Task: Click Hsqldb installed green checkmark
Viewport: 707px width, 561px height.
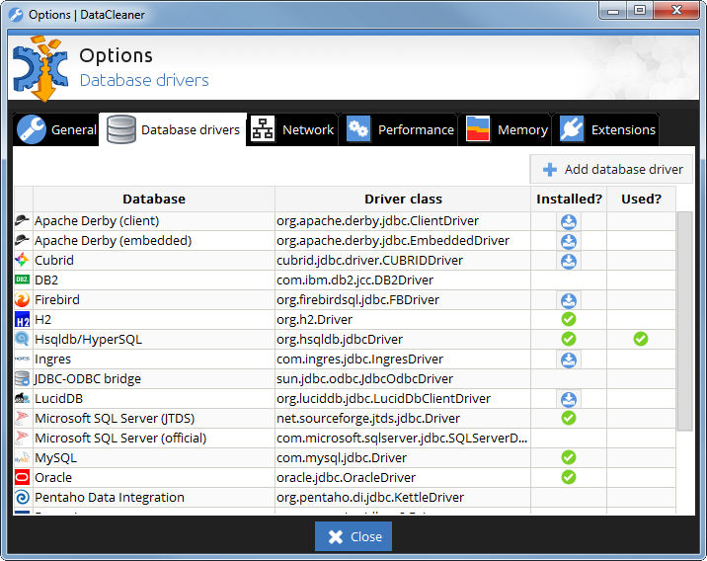Action: pos(569,339)
